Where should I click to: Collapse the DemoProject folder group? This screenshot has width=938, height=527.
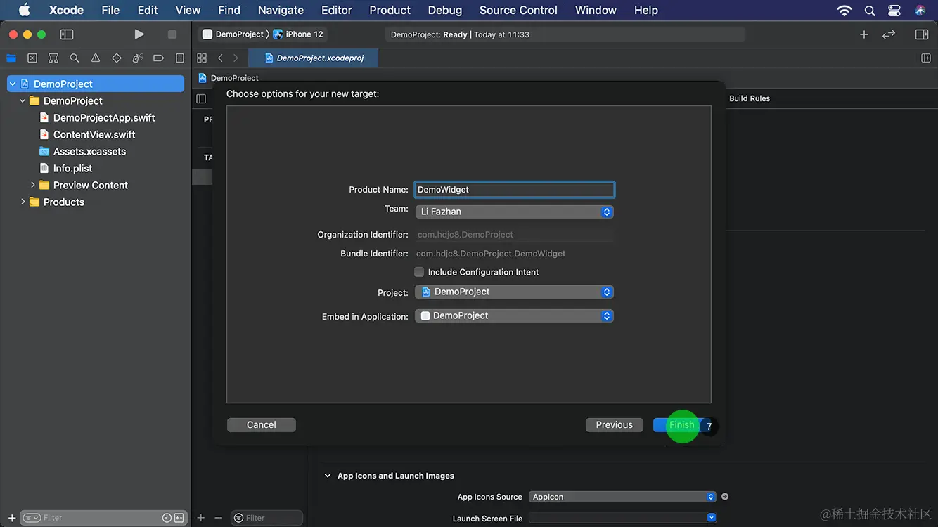pos(23,100)
